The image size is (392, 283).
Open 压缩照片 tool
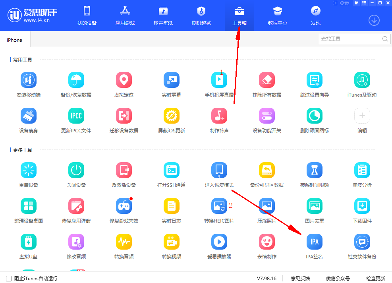(267, 206)
